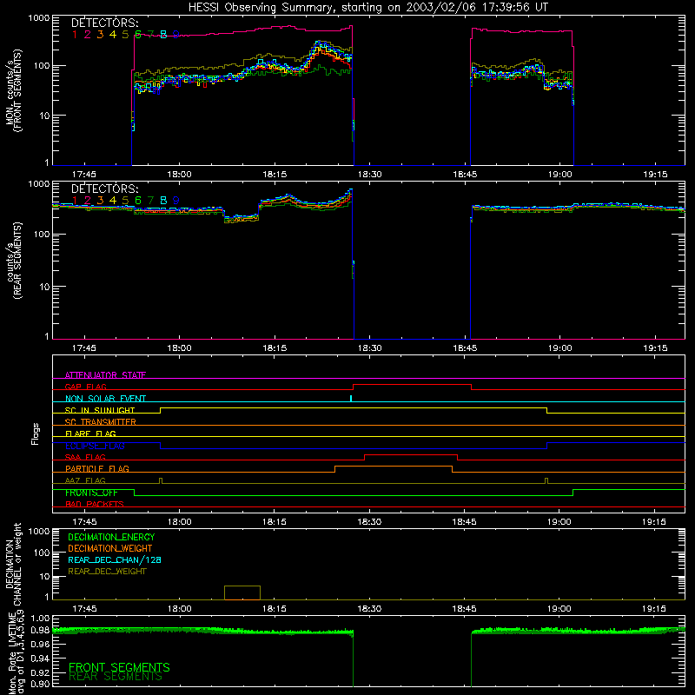Click the rectangular REAR_DEC_WEIGHT pulse in decimation plot
This screenshot has width=695, height=695.
(x=242, y=592)
